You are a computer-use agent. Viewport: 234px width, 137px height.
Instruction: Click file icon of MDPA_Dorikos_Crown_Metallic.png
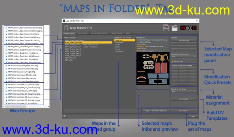(x=6, y=75)
